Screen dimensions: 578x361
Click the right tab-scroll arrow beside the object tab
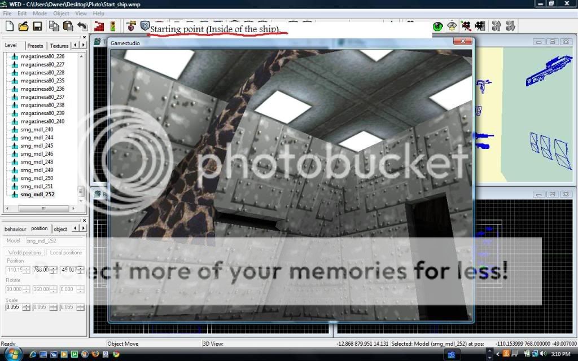[84, 228]
